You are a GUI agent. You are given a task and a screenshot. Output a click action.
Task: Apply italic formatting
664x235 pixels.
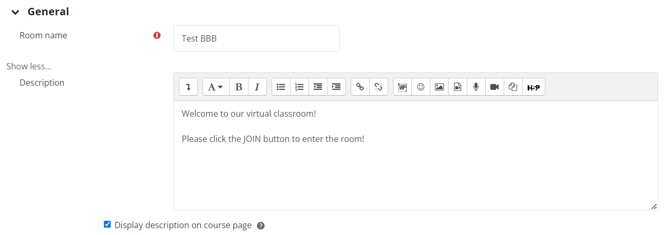[257, 87]
